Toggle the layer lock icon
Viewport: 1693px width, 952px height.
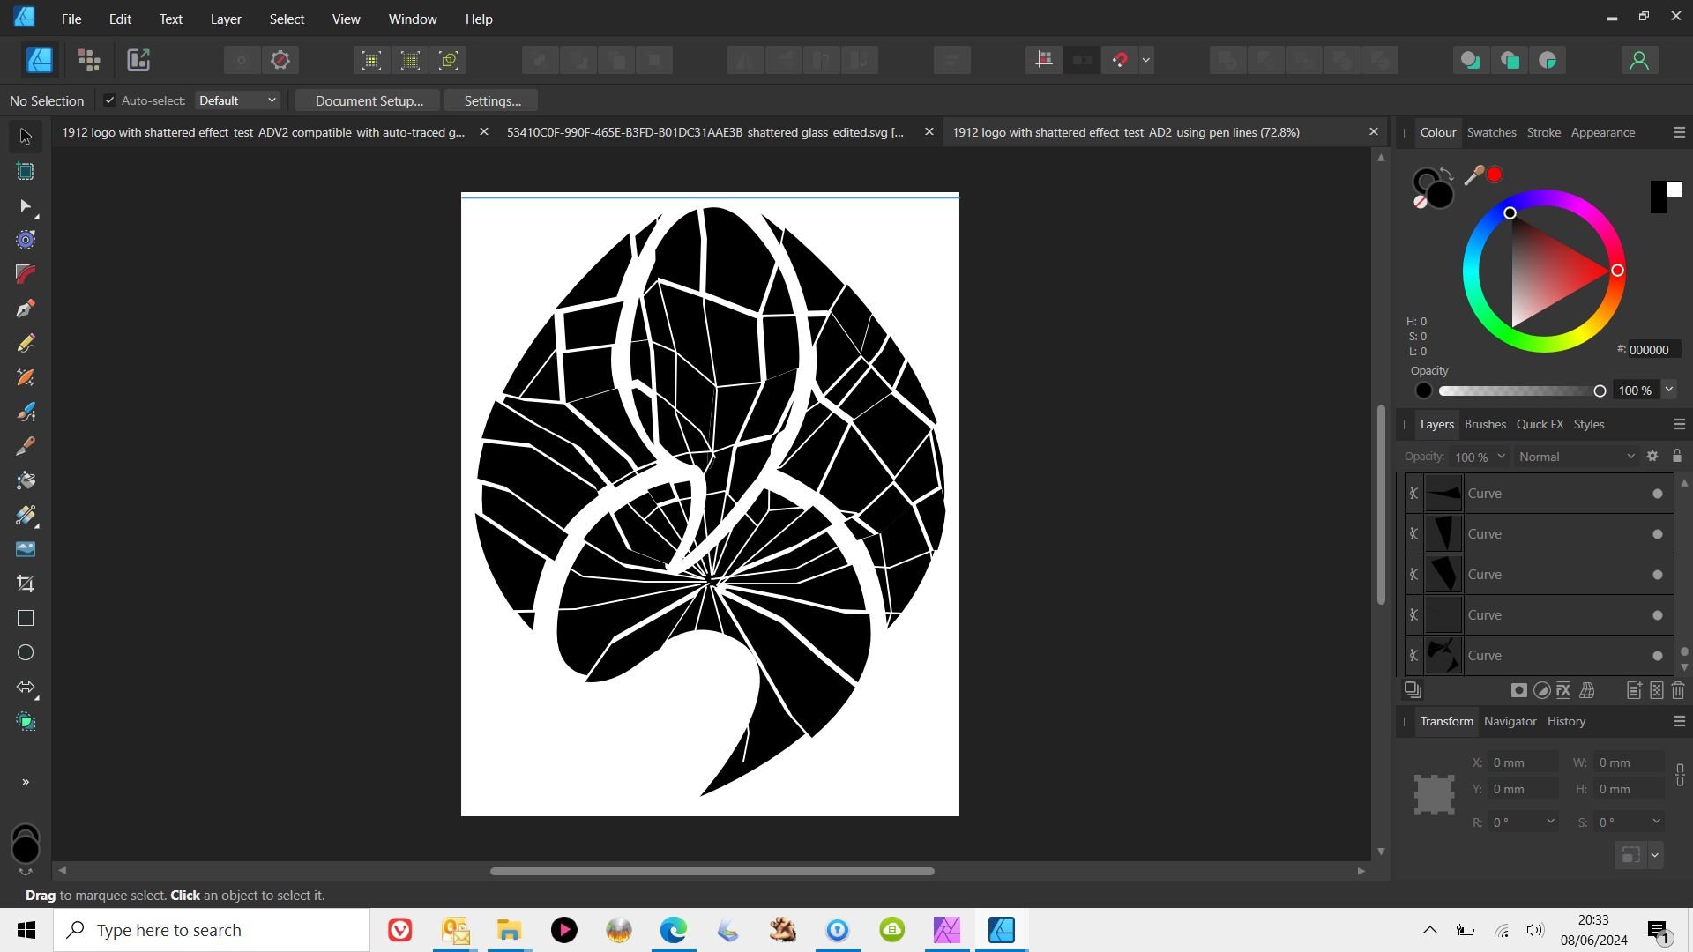1676,456
